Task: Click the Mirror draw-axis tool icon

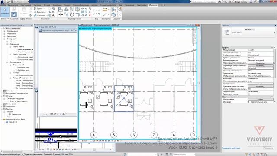Action: (x=77, y=9)
